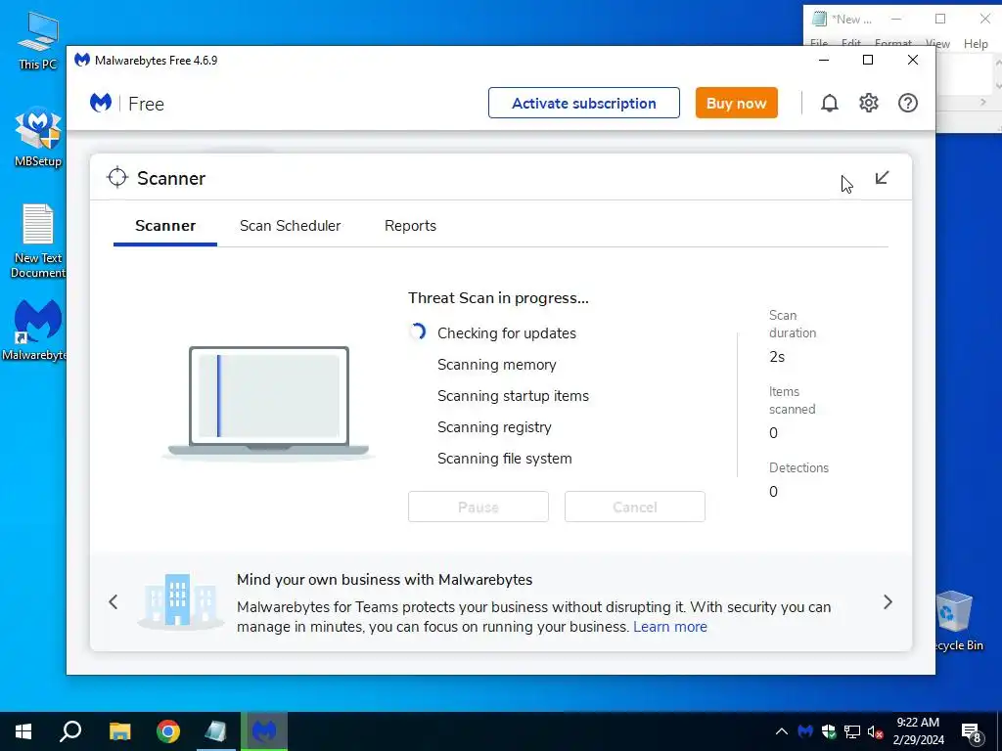Screen dimensions: 1002x751
Task: Open Notepad's Format menu
Action: tap(892, 43)
